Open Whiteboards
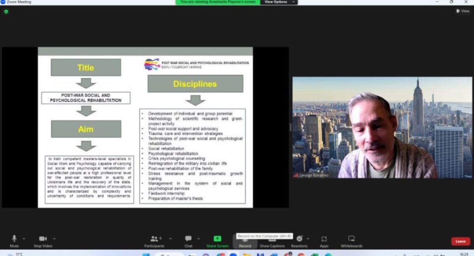The height and width of the screenshot is (256, 474). pyautogui.click(x=351, y=240)
